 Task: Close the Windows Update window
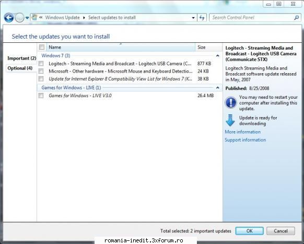click(x=293, y=4)
